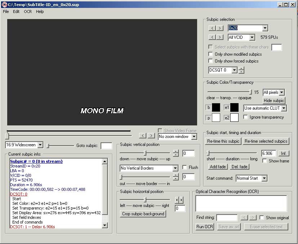Click Del. fade button
This screenshot has width=298, height=244.
240,167
